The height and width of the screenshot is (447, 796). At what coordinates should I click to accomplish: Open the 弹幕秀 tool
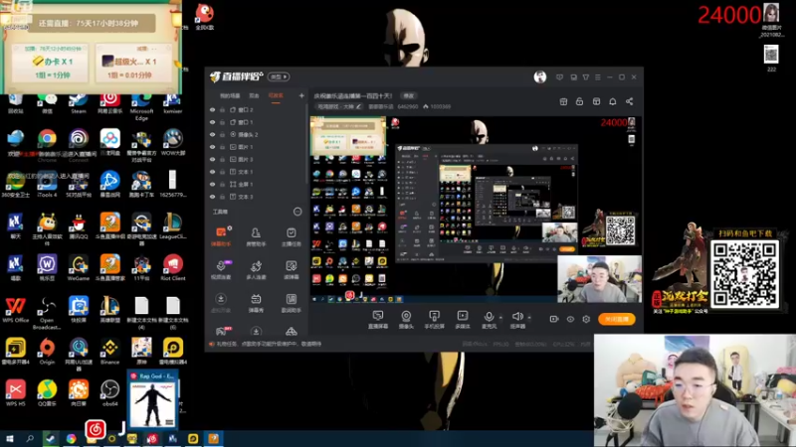(x=256, y=303)
